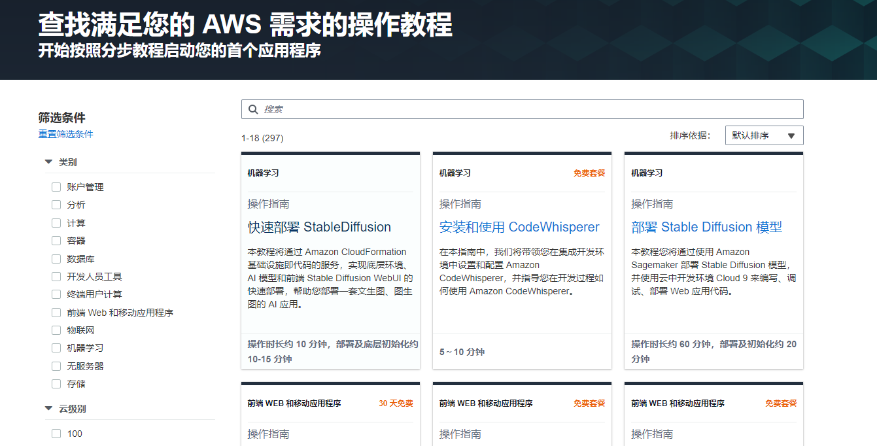Click the CodeWhisperer card 免费套餐 badge
This screenshot has width=877, height=446.
[x=588, y=173]
